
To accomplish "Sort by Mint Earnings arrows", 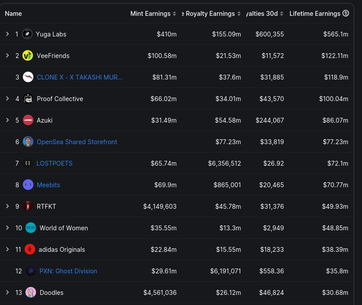I will 174,14.
